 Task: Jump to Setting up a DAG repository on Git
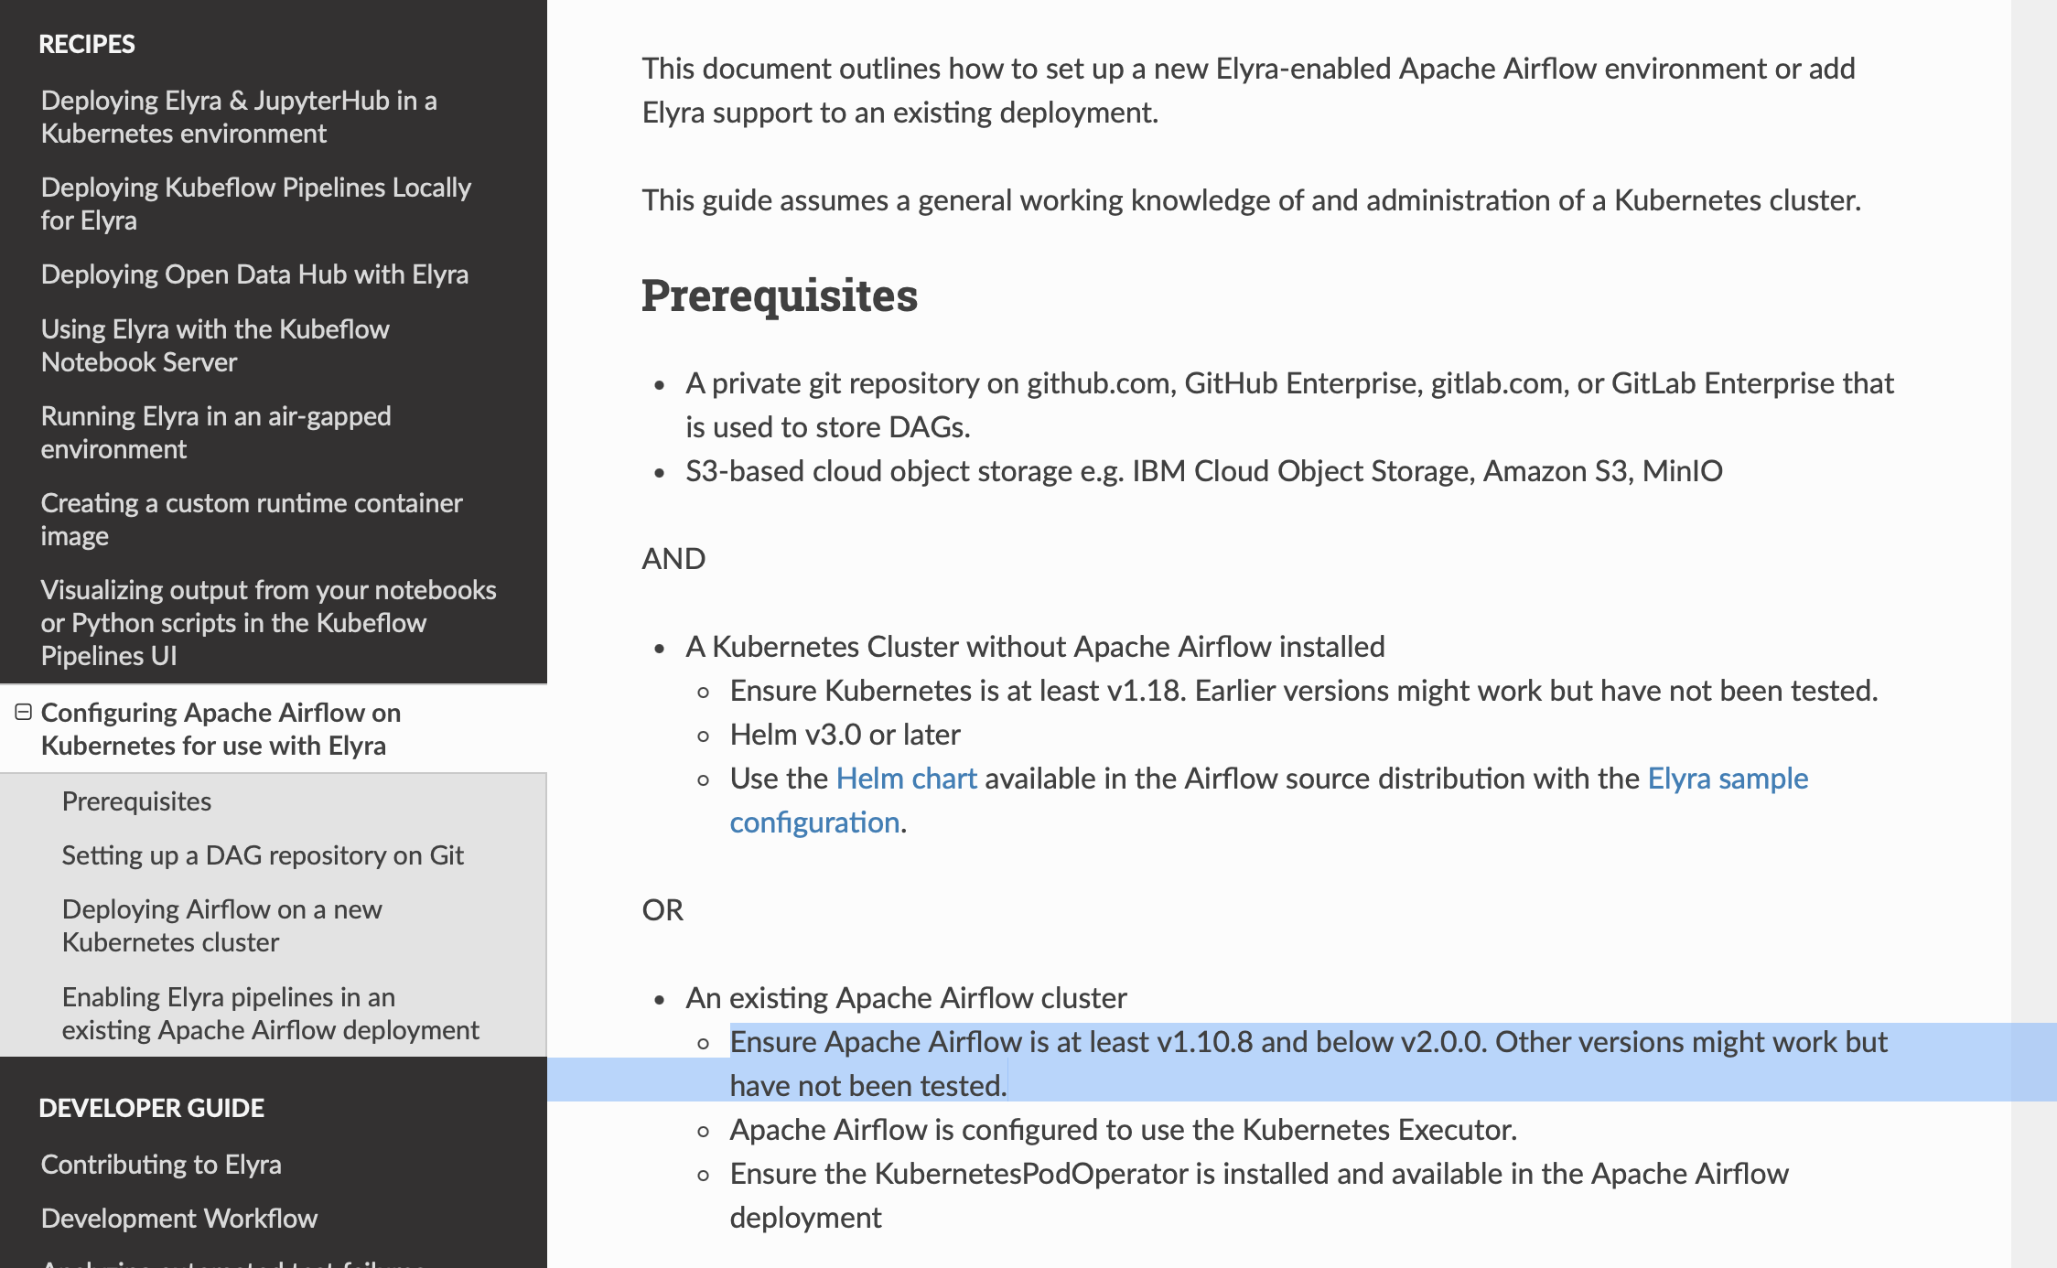tap(263, 855)
